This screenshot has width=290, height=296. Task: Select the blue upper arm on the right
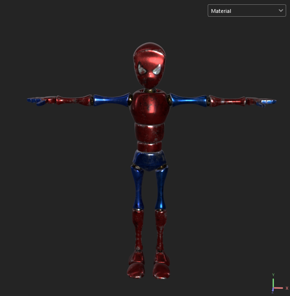tap(188, 100)
